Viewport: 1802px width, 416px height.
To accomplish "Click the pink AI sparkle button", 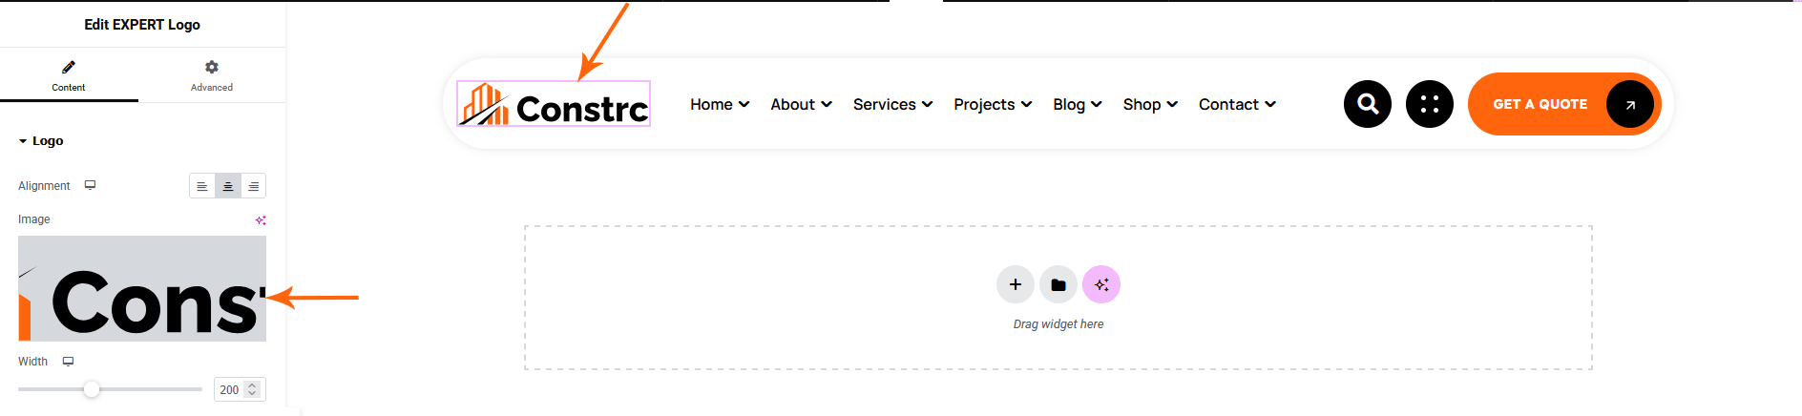I will click(x=1101, y=284).
